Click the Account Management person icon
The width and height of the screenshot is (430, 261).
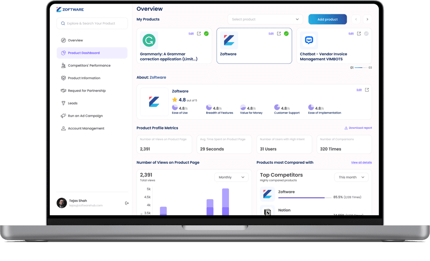(63, 128)
